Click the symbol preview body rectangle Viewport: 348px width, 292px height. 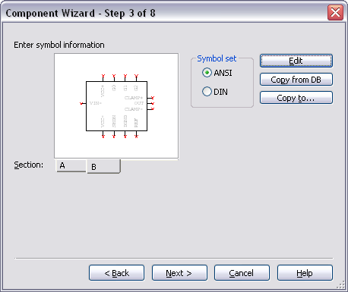tap(116, 106)
